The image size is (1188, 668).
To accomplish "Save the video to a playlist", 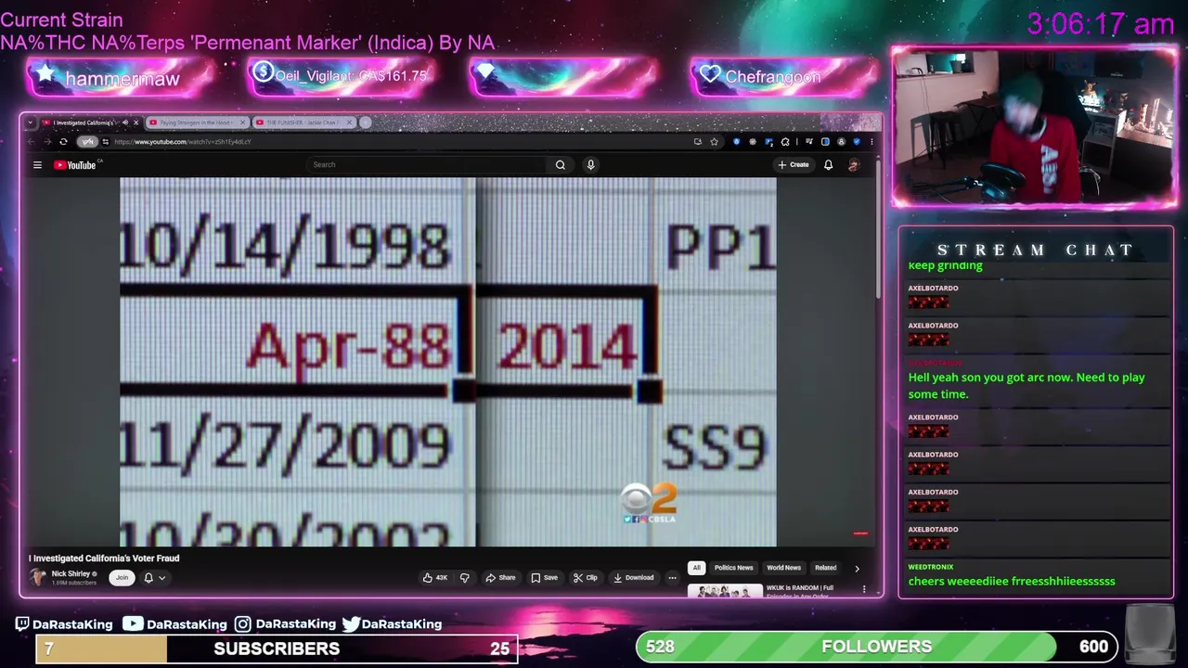I will pyautogui.click(x=544, y=577).
